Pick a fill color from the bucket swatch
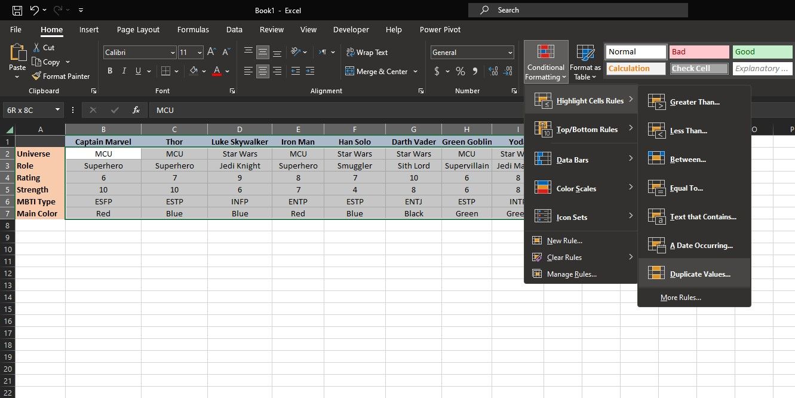The width and height of the screenshot is (795, 398). 194,71
